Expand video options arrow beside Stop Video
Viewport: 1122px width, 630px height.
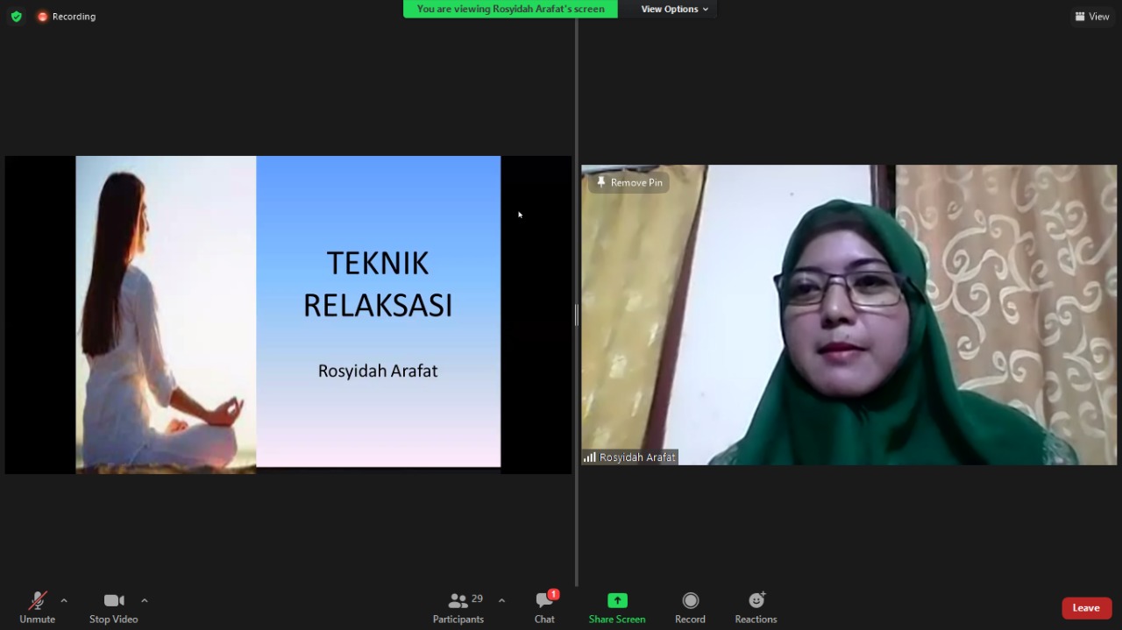(145, 600)
